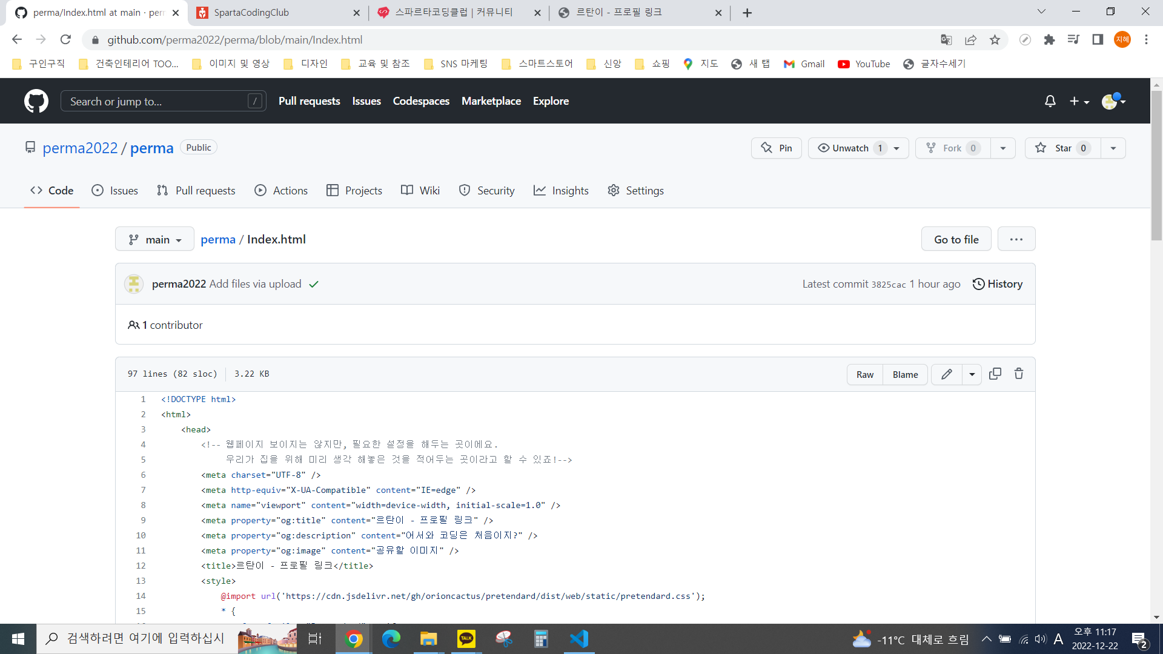Open perma2022 owner link

(x=80, y=148)
